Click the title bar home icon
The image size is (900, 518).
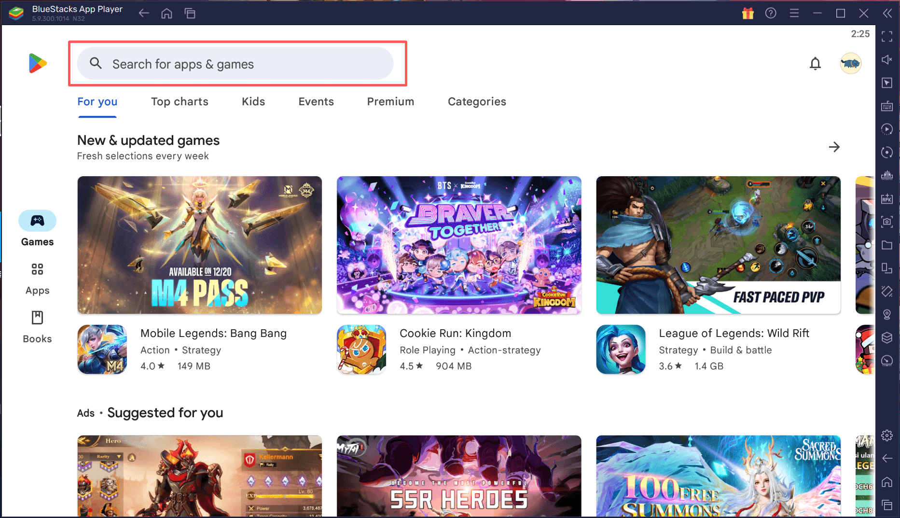pyautogui.click(x=166, y=13)
